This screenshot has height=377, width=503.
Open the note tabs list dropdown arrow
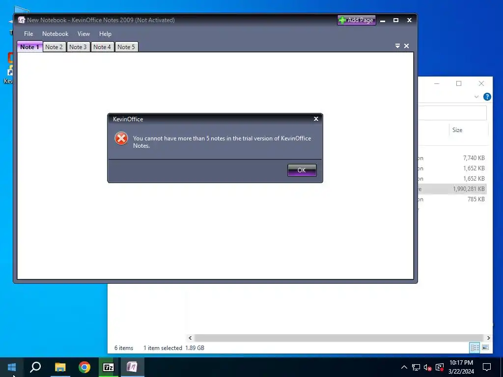pyautogui.click(x=397, y=46)
